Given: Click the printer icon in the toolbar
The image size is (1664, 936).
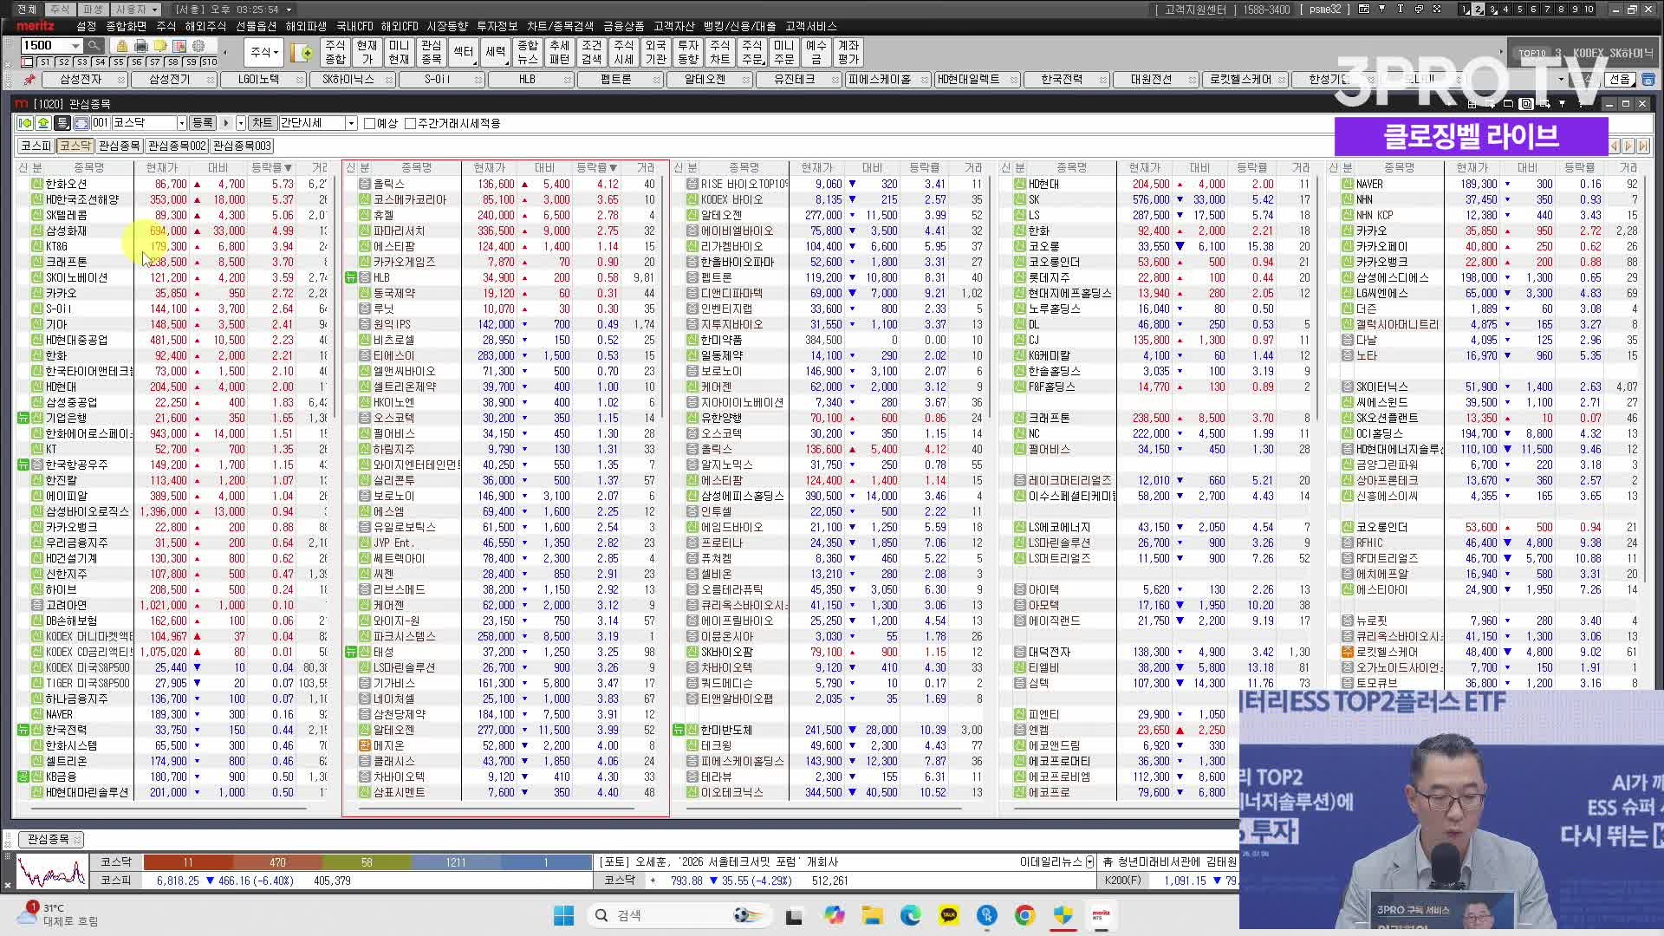Looking at the screenshot, I should [x=141, y=46].
